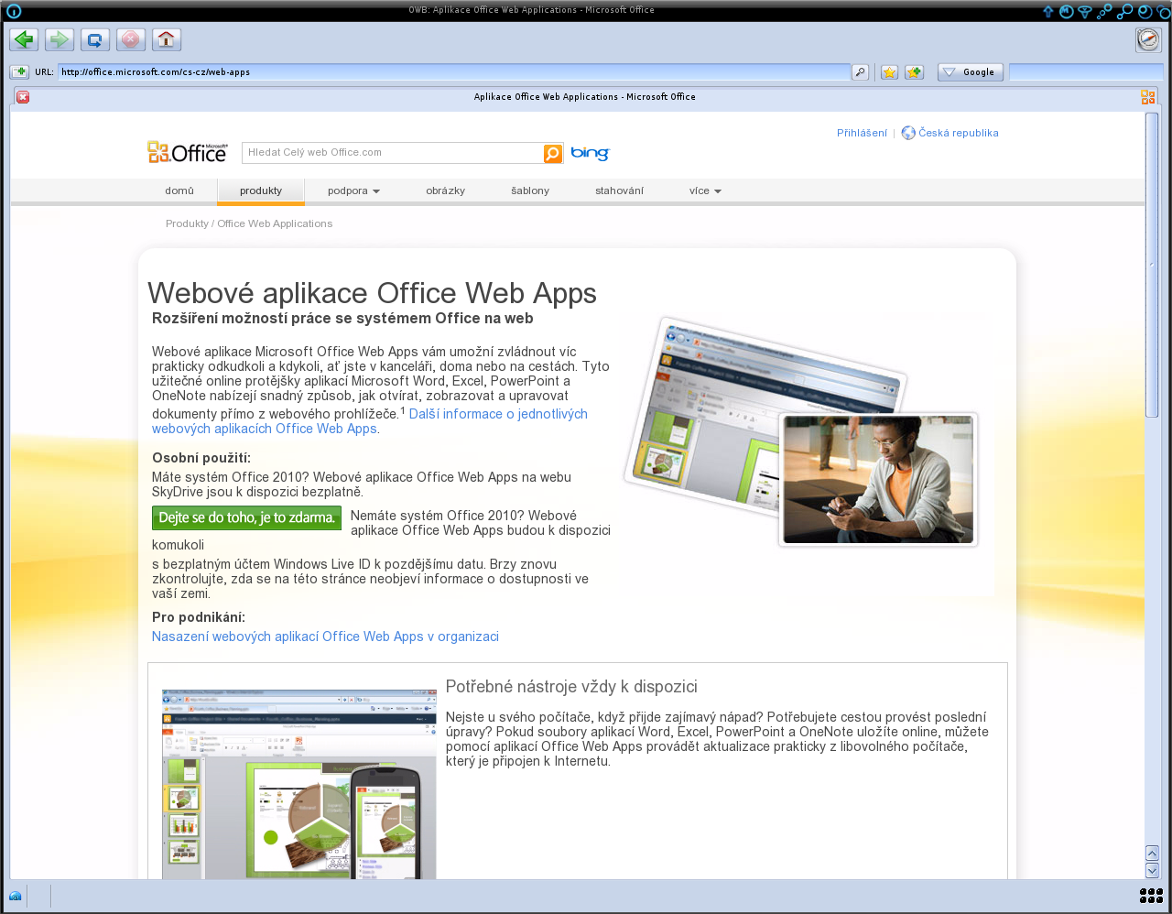The image size is (1172, 914).
Task: Go to the browser home page
Action: [167, 39]
